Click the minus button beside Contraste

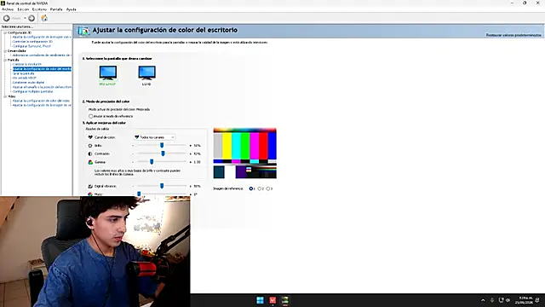[133, 153]
